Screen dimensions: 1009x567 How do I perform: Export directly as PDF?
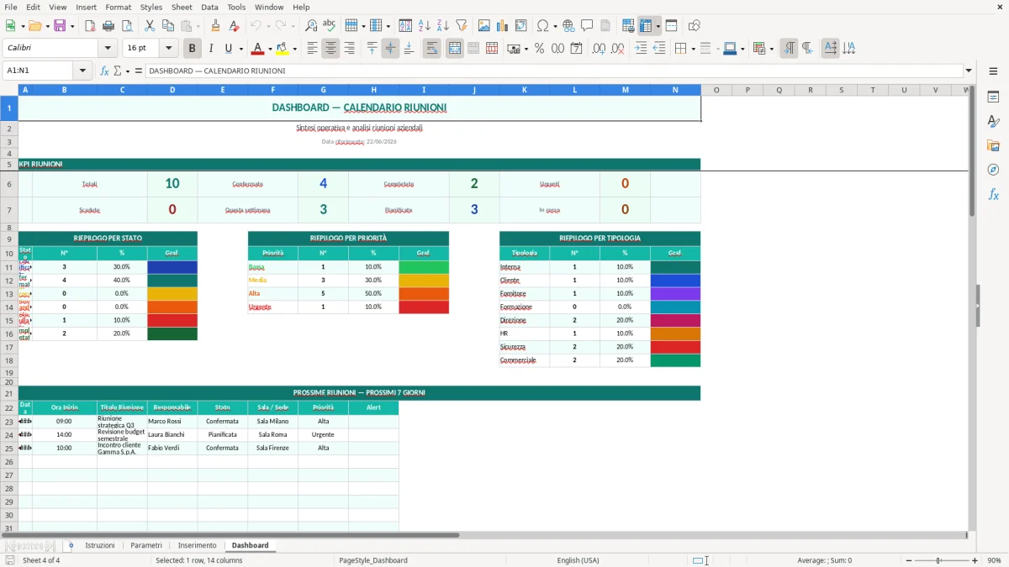pyautogui.click(x=90, y=26)
